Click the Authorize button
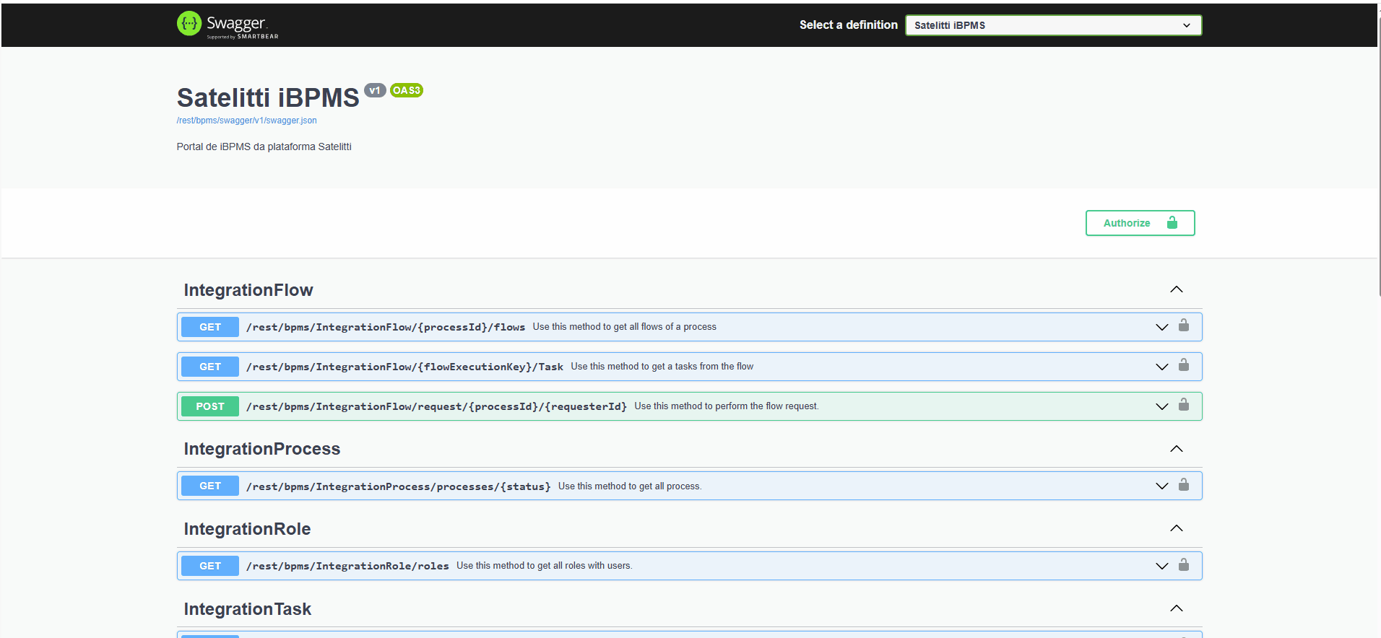Screen dimensions: 1381x638 1140,223
